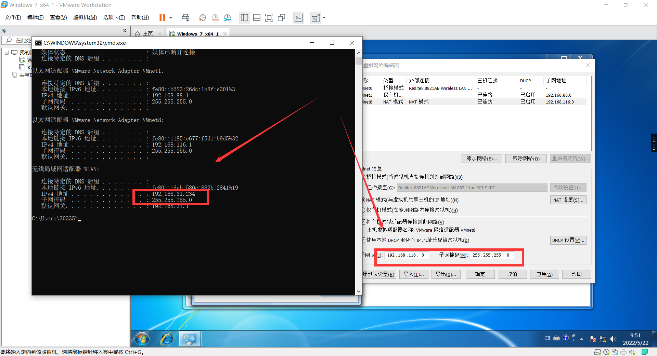
Task: Collapse the My Computer tree node
Action: click(x=7, y=53)
